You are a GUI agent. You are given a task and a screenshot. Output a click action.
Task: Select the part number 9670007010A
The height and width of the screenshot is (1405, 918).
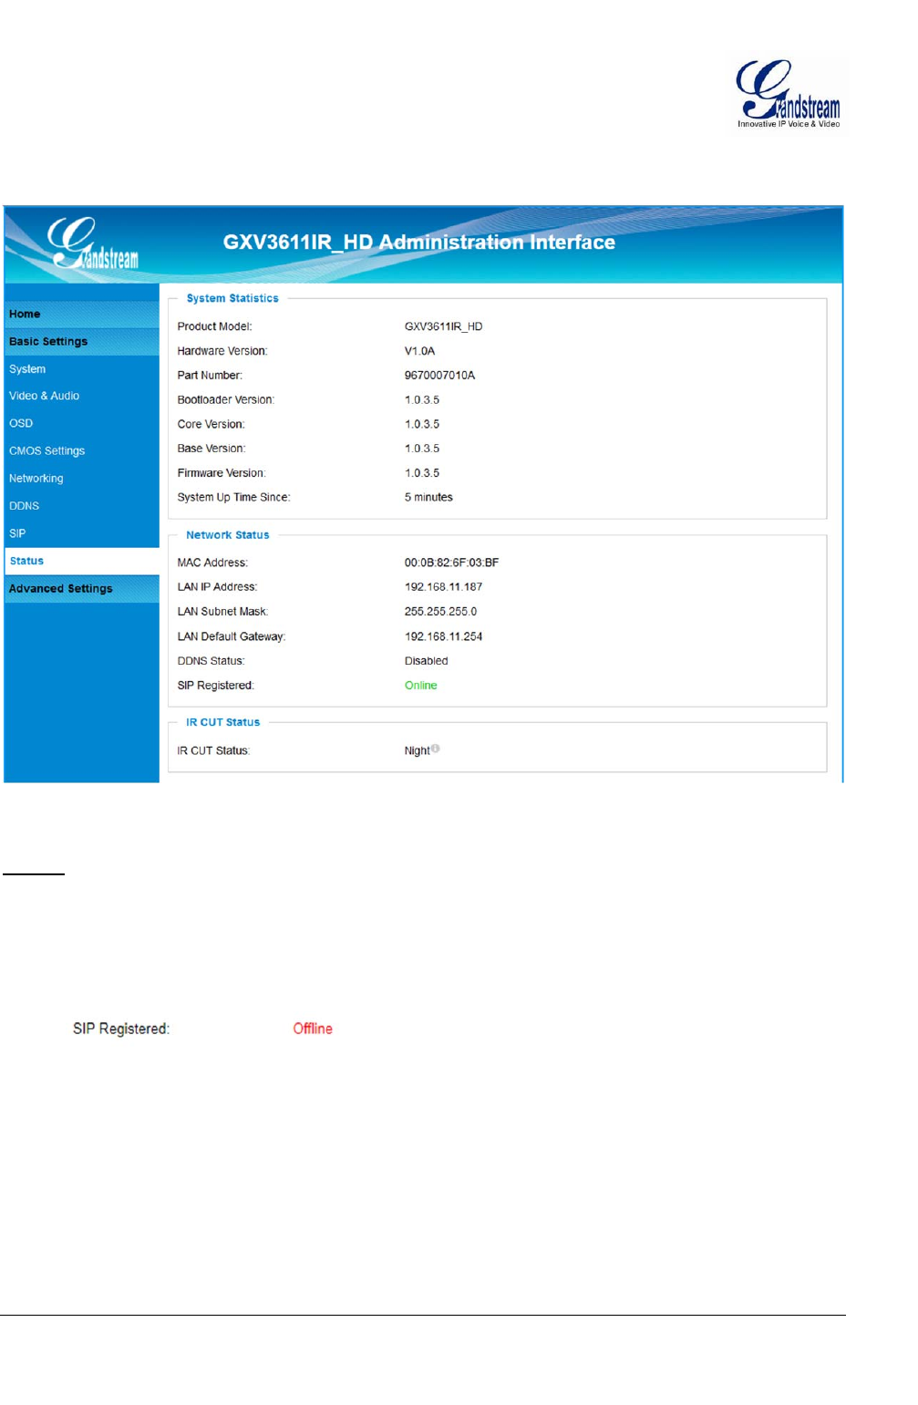pyautogui.click(x=439, y=376)
